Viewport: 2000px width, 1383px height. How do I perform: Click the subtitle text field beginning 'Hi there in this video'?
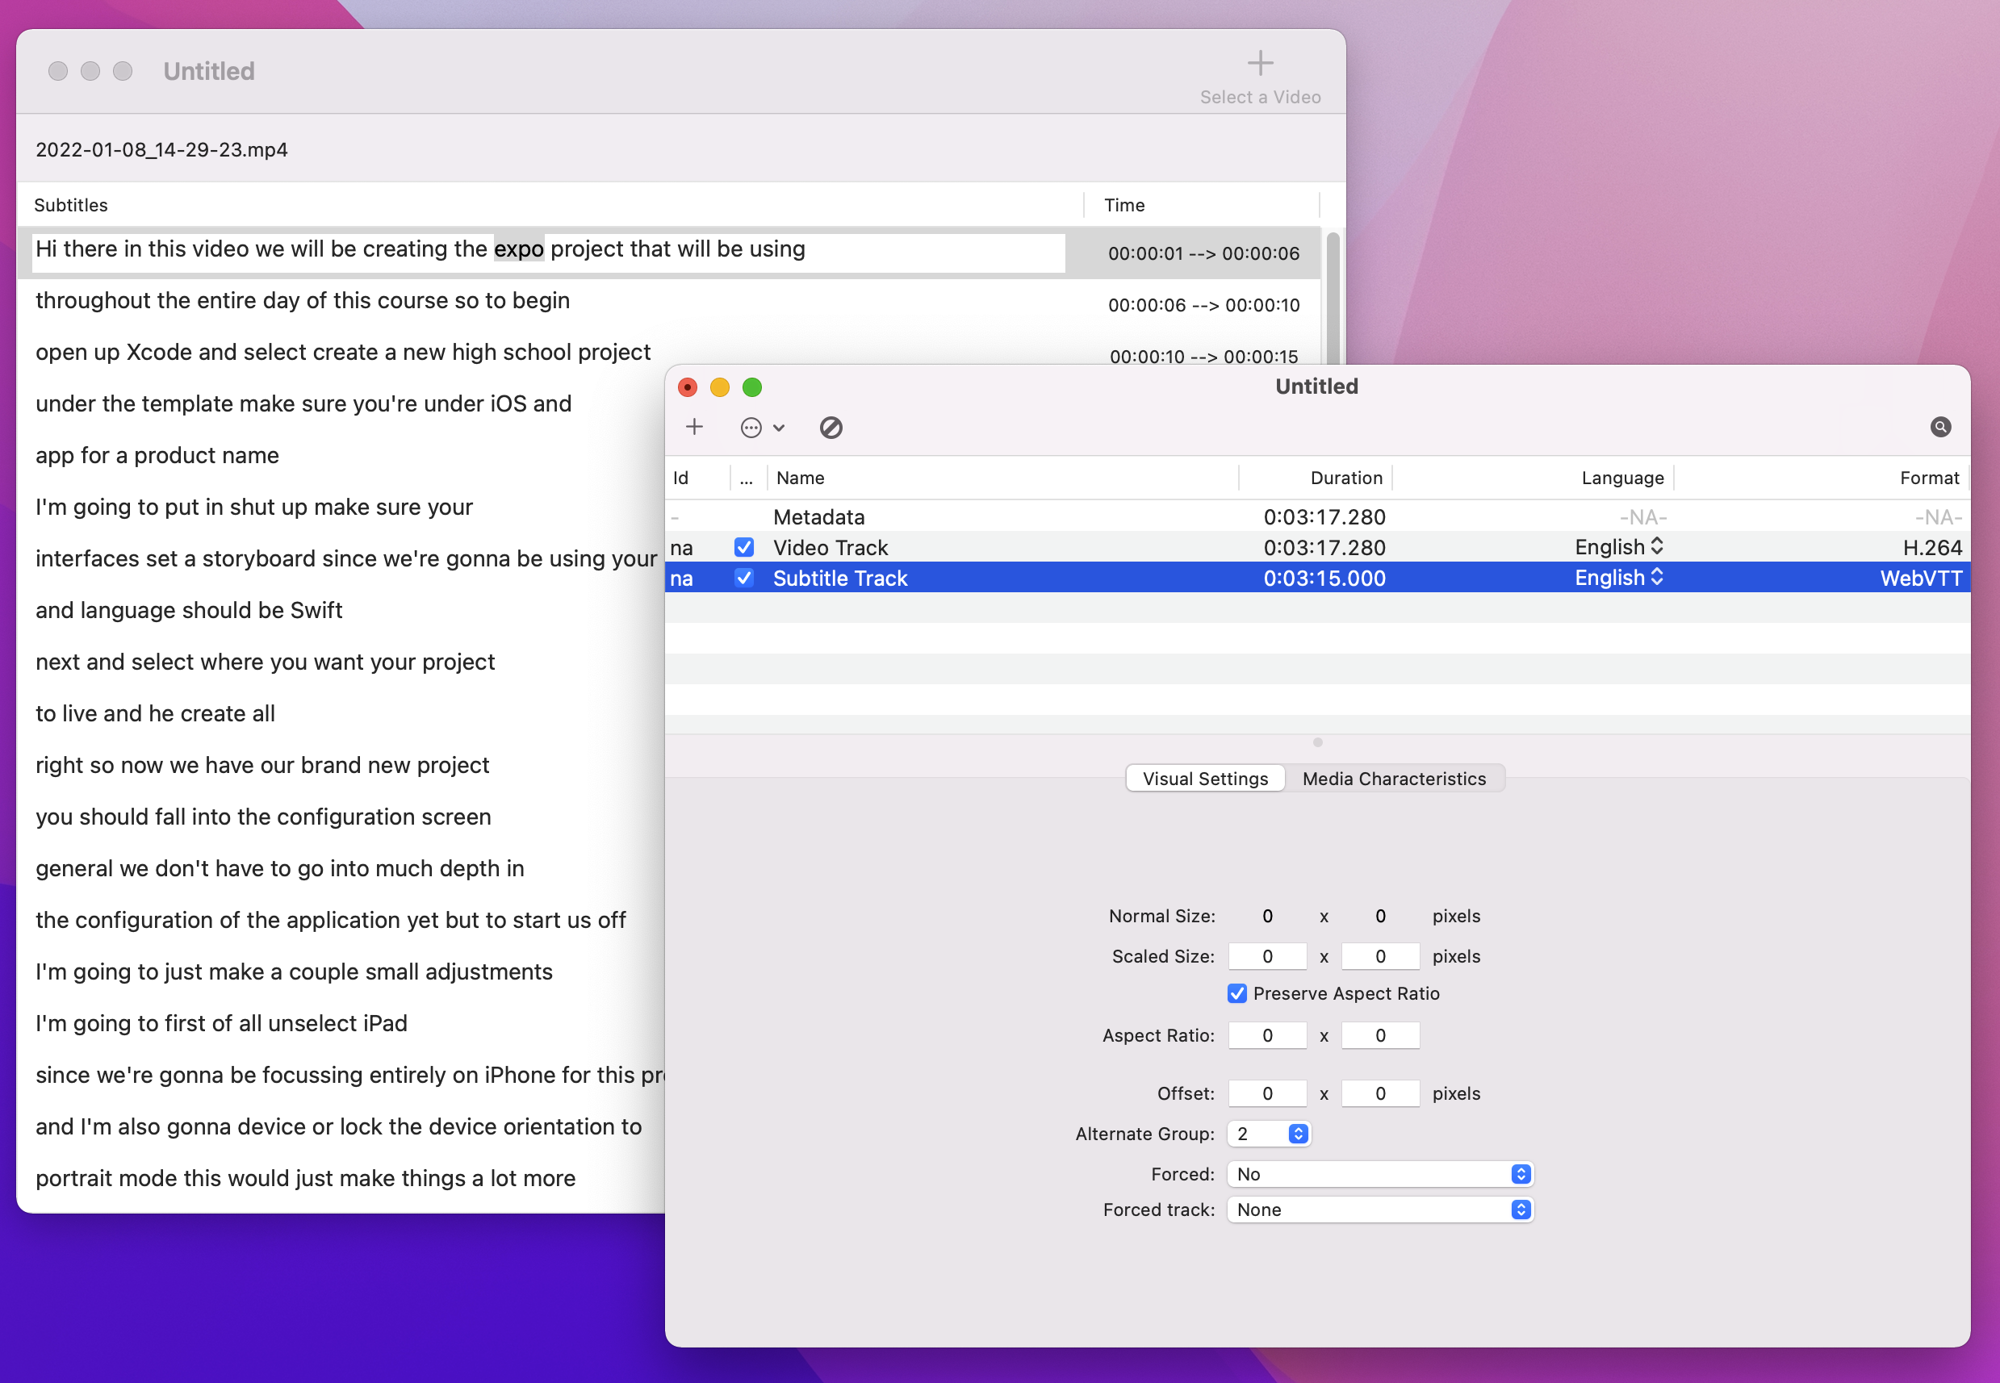(549, 253)
